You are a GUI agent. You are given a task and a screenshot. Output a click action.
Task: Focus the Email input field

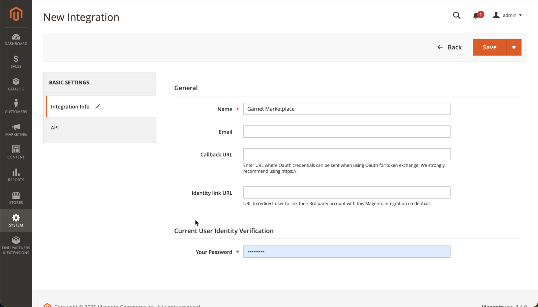[347, 132]
